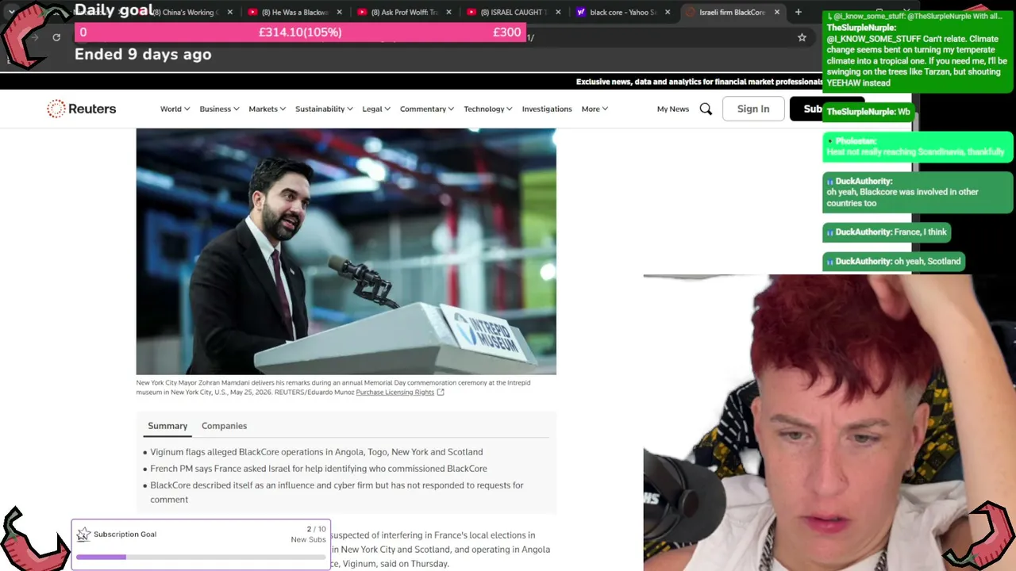Click the external-link icon beside Purchase Licensing Rights

441,393
